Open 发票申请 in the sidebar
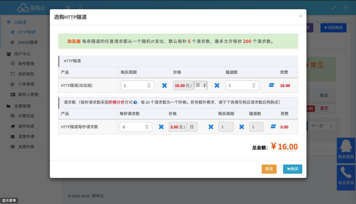Screen dimensions: 356x204 tap(26, 136)
